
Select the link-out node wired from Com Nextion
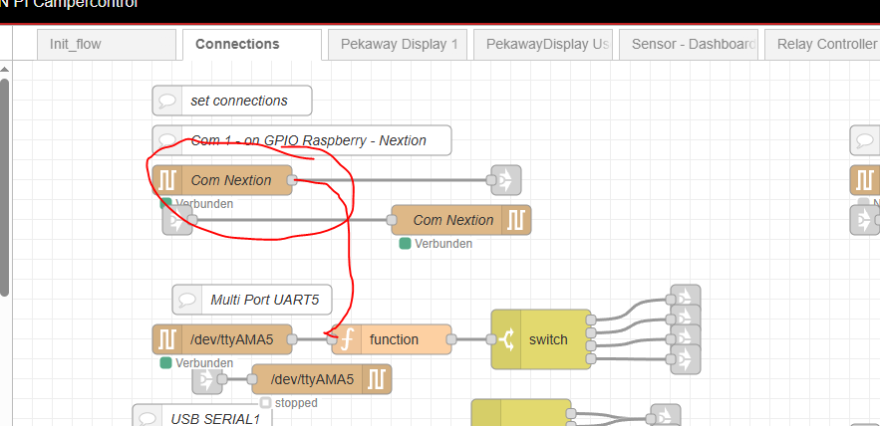pos(506,180)
